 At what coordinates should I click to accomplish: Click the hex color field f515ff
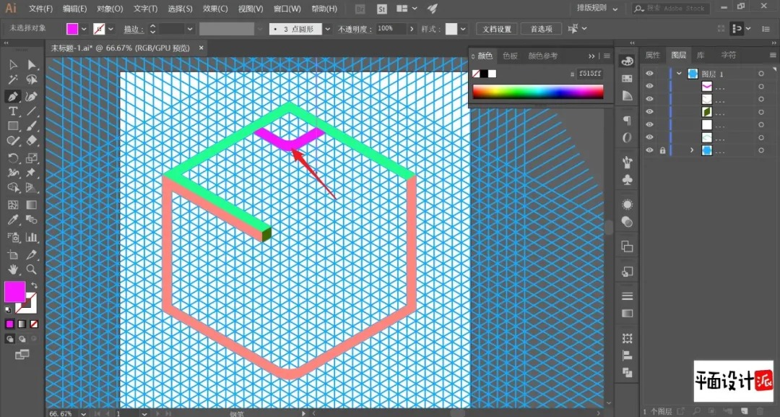(591, 74)
